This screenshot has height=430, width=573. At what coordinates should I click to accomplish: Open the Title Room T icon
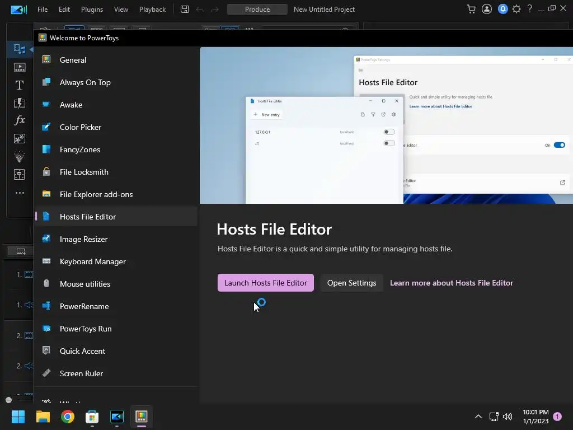20,85
